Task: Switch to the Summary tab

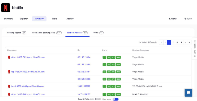Action: [x=8, y=19]
